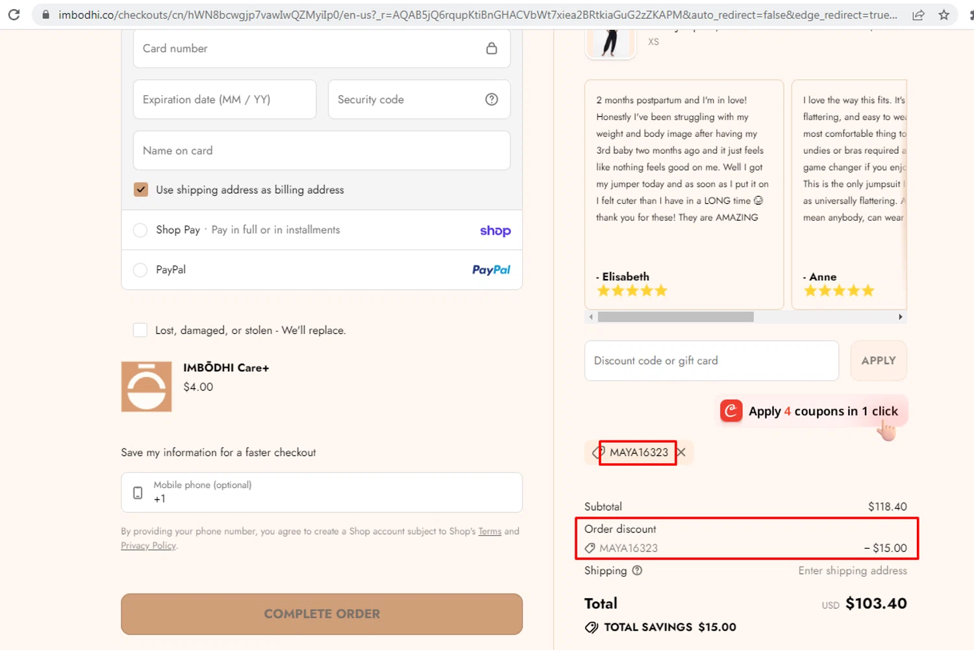This screenshot has width=974, height=650.
Task: Open Shipping info question mark icon
Action: pos(637,571)
